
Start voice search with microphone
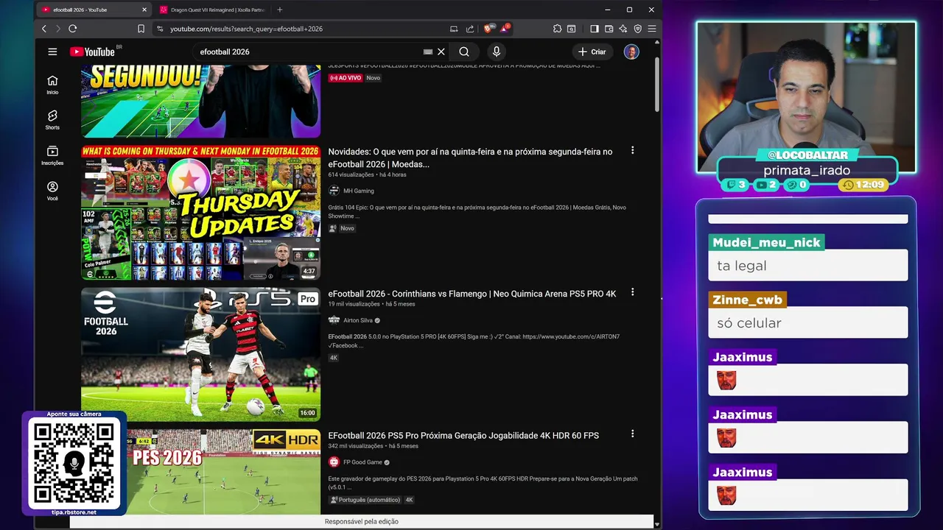pos(497,52)
